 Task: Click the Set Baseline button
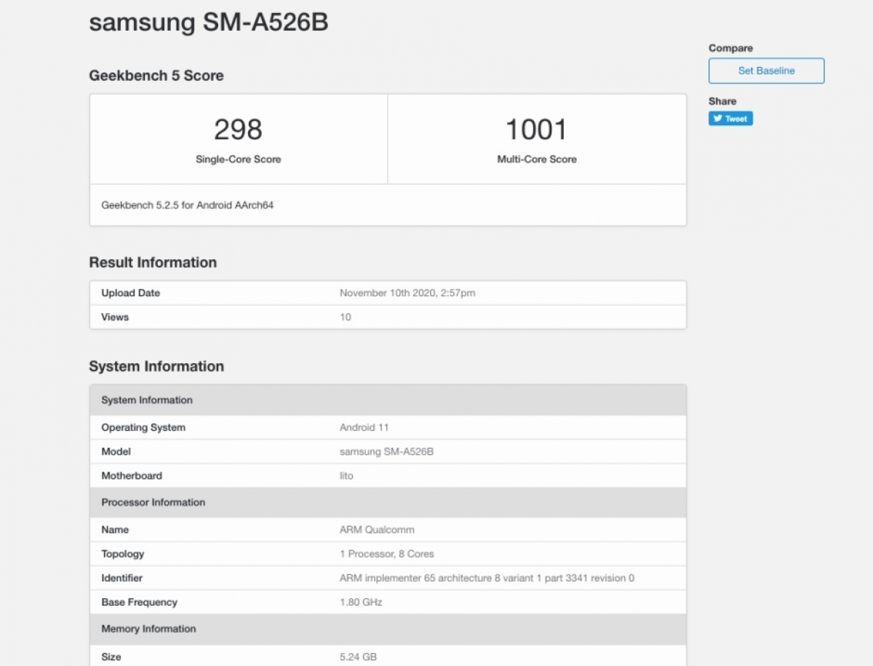766,71
